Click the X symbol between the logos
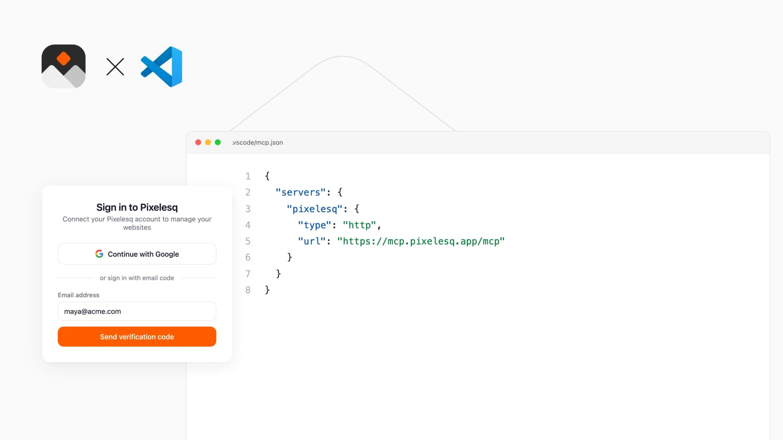The image size is (783, 440). coord(115,67)
